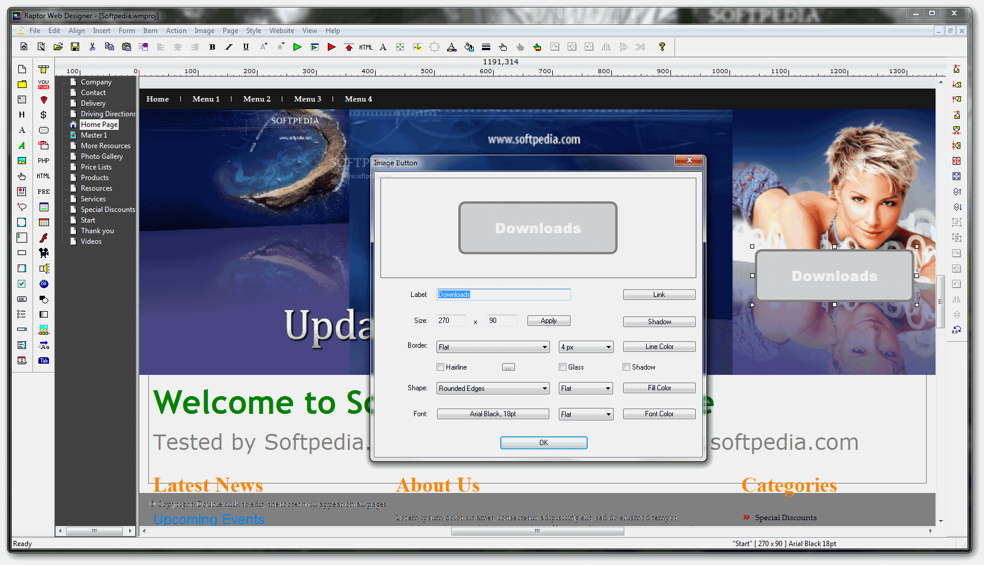The image size is (984, 565).
Task: Click the green play preview icon
Action: click(298, 47)
